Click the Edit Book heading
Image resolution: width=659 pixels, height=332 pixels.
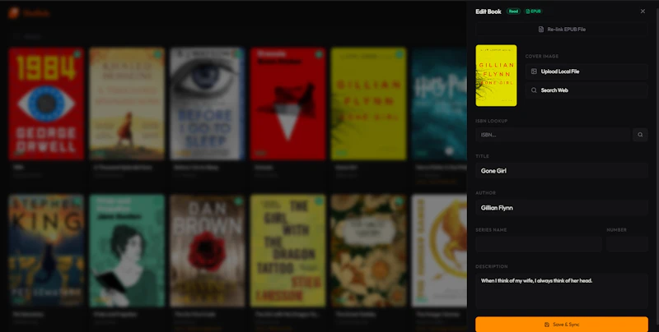(488, 12)
